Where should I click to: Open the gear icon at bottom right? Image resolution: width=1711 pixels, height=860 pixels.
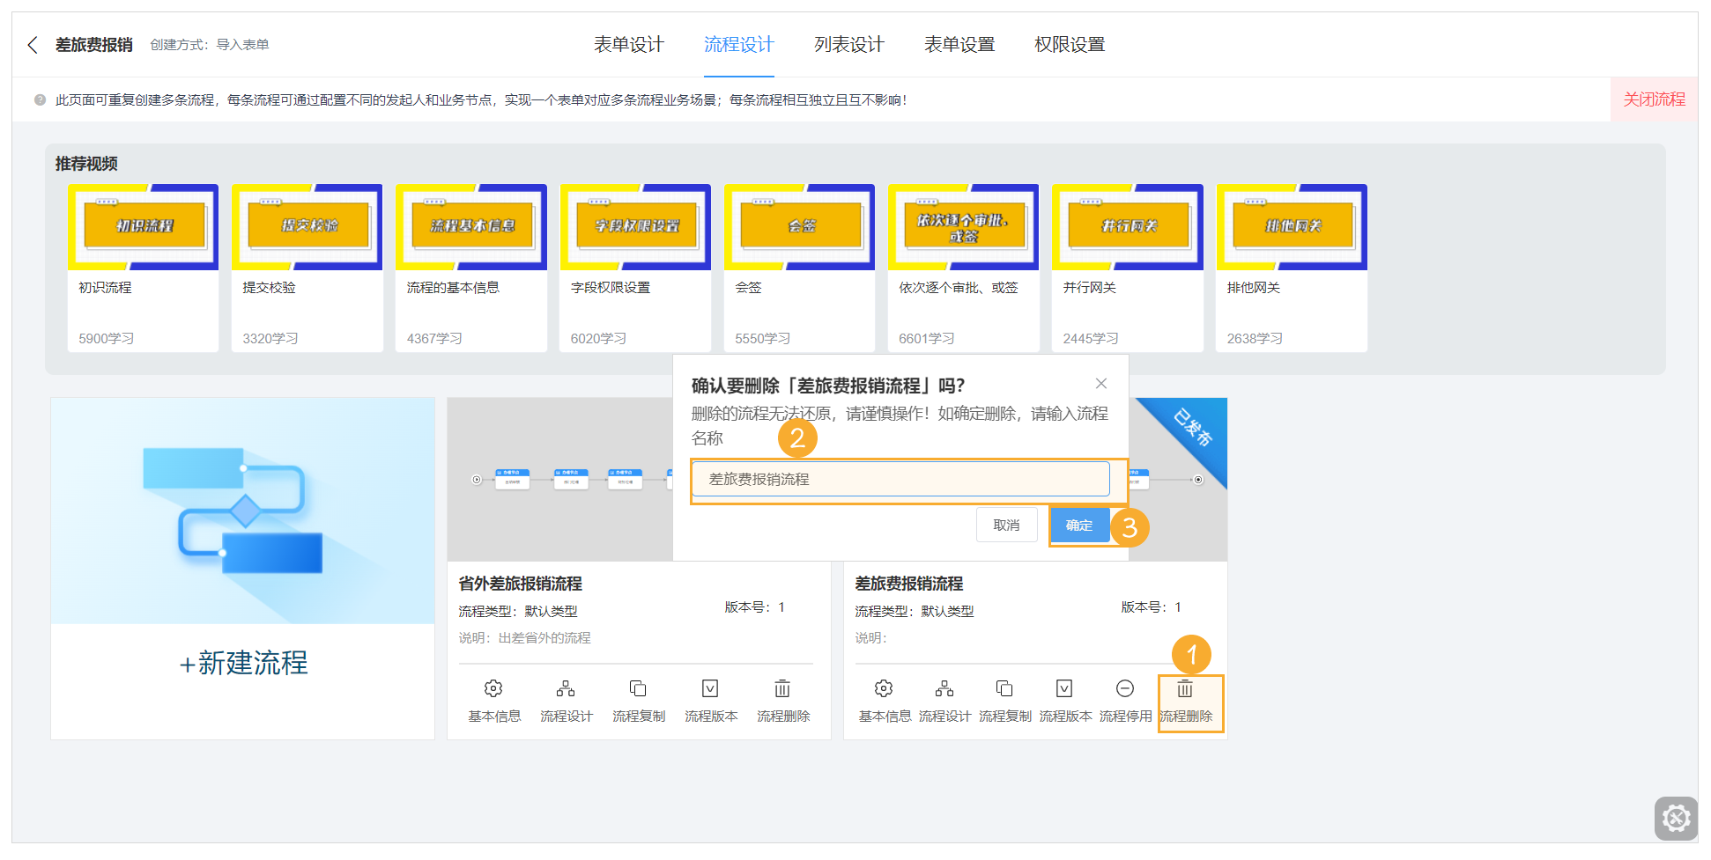coord(1677,818)
